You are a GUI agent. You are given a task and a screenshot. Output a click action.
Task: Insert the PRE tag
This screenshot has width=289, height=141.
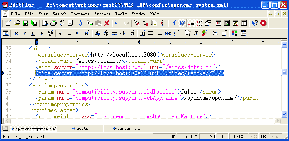pyautogui.click(x=168, y=34)
